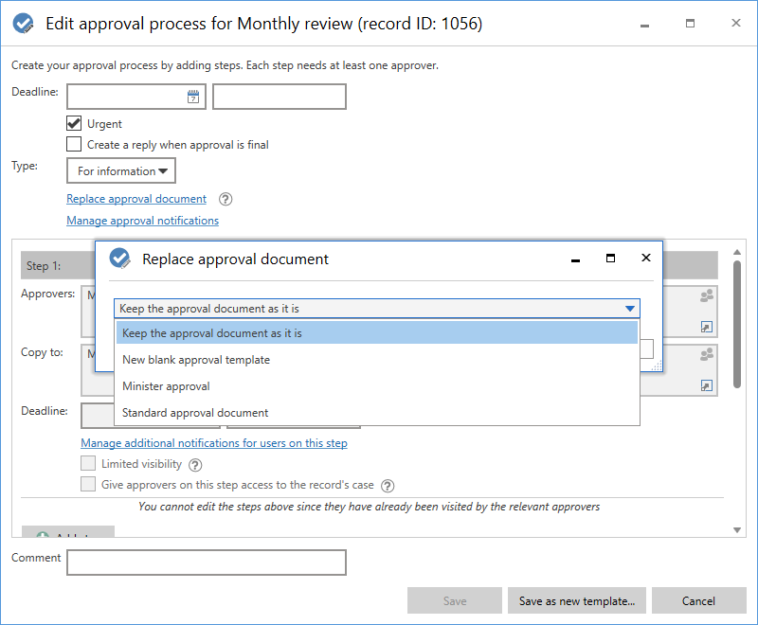758x625 pixels.
Task: Close the Replace approval document dialog
Action: click(646, 258)
